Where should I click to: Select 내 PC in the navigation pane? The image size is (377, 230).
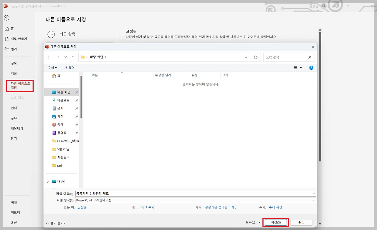(59, 182)
